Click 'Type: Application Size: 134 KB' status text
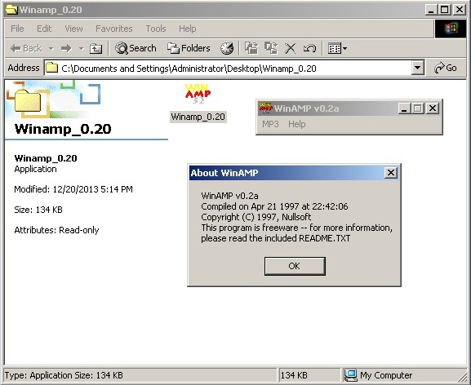Image resolution: width=471 pixels, height=385 pixels. [x=64, y=375]
